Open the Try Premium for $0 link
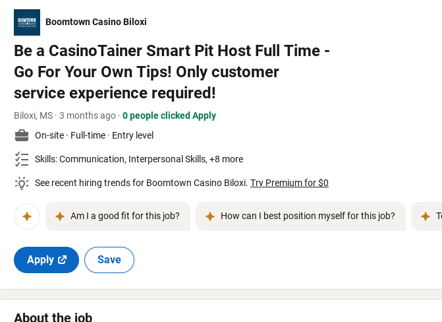Screen dimensions: 442x322 click(x=289, y=183)
